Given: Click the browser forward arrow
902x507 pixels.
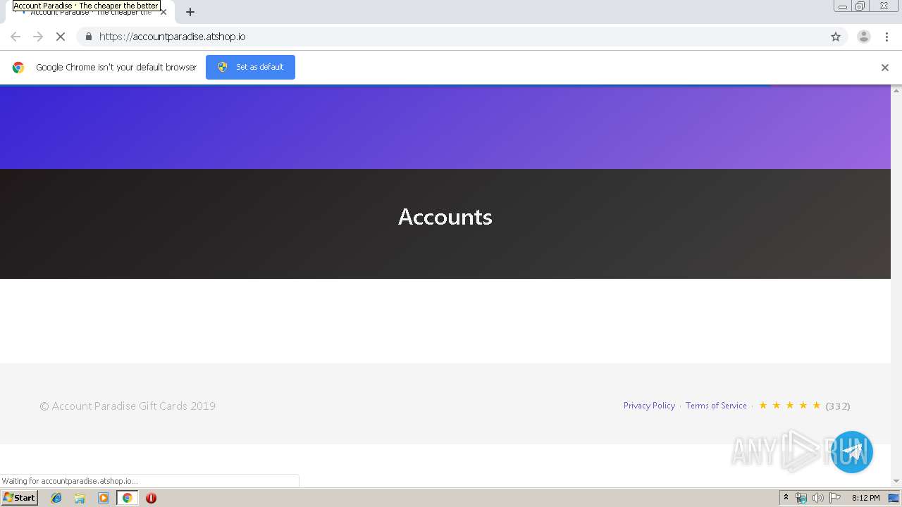Looking at the screenshot, I should [x=38, y=37].
